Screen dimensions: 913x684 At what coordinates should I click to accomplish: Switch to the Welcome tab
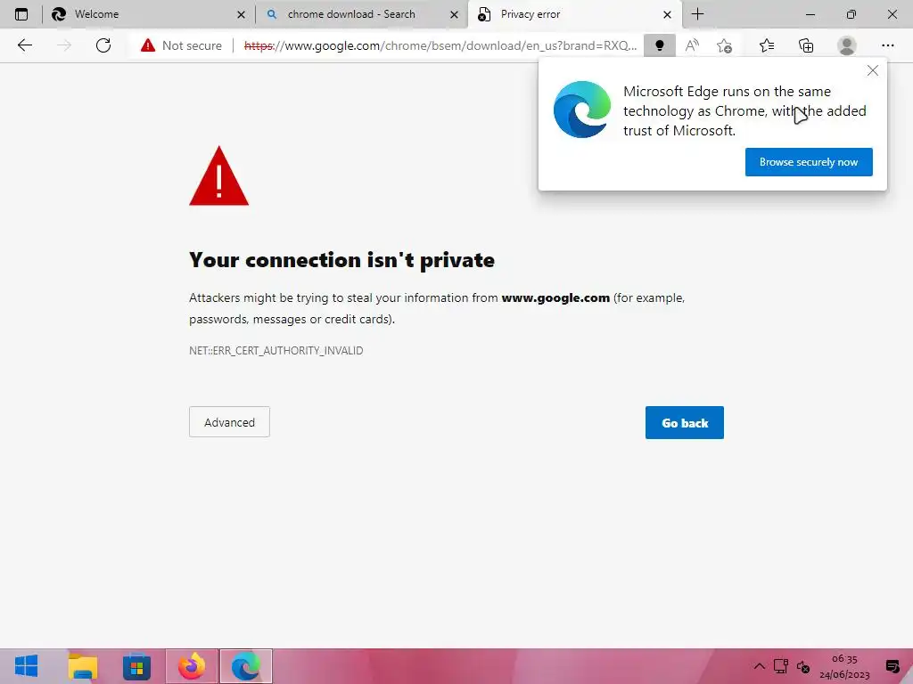coord(147,14)
